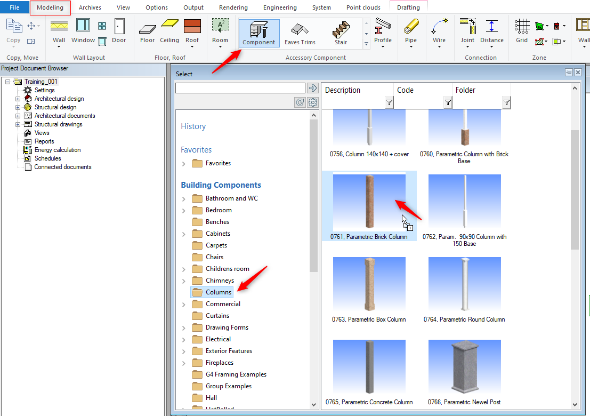Switch to the Rendering ribbon tab
The image size is (590, 416).
click(233, 7)
